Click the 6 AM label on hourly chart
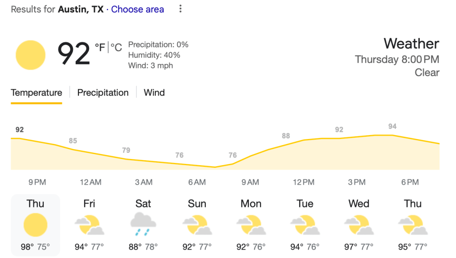 [x=197, y=182]
